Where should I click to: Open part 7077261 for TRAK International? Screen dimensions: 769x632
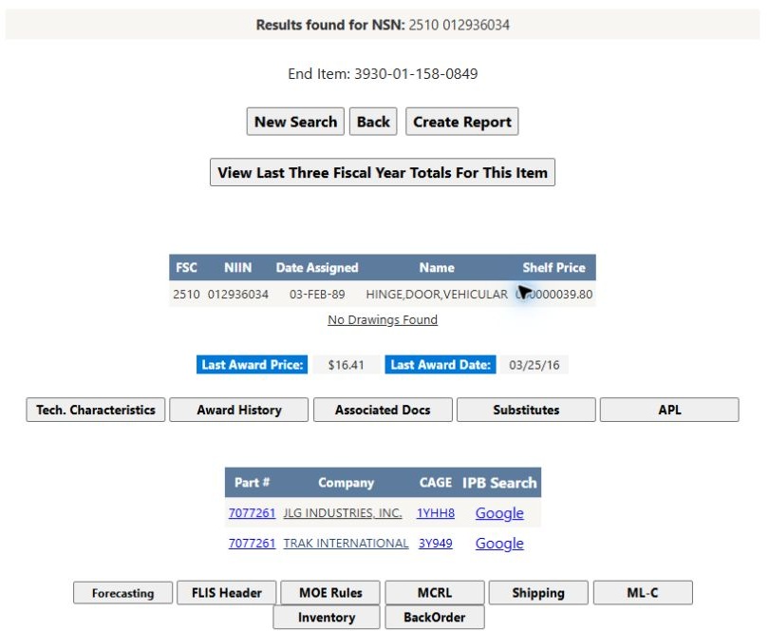click(253, 544)
